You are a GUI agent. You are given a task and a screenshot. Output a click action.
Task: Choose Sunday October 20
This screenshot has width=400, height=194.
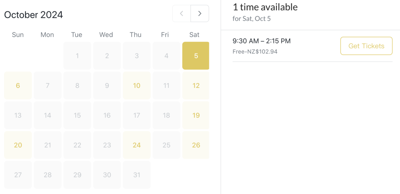[18, 145]
